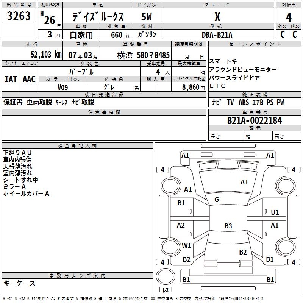Click the 注意事項欄 header
The height and width of the screenshot is (303, 303).
[x=104, y=112]
